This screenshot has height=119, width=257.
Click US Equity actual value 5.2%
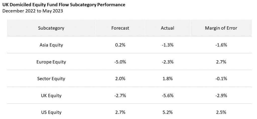tap(167, 112)
